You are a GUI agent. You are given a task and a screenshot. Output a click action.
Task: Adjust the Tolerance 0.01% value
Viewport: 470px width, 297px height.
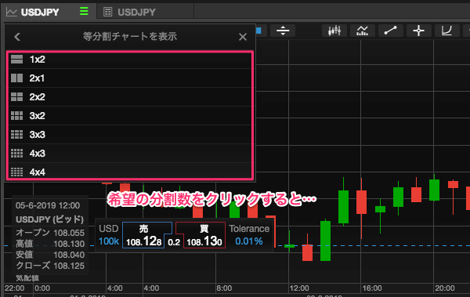249,241
